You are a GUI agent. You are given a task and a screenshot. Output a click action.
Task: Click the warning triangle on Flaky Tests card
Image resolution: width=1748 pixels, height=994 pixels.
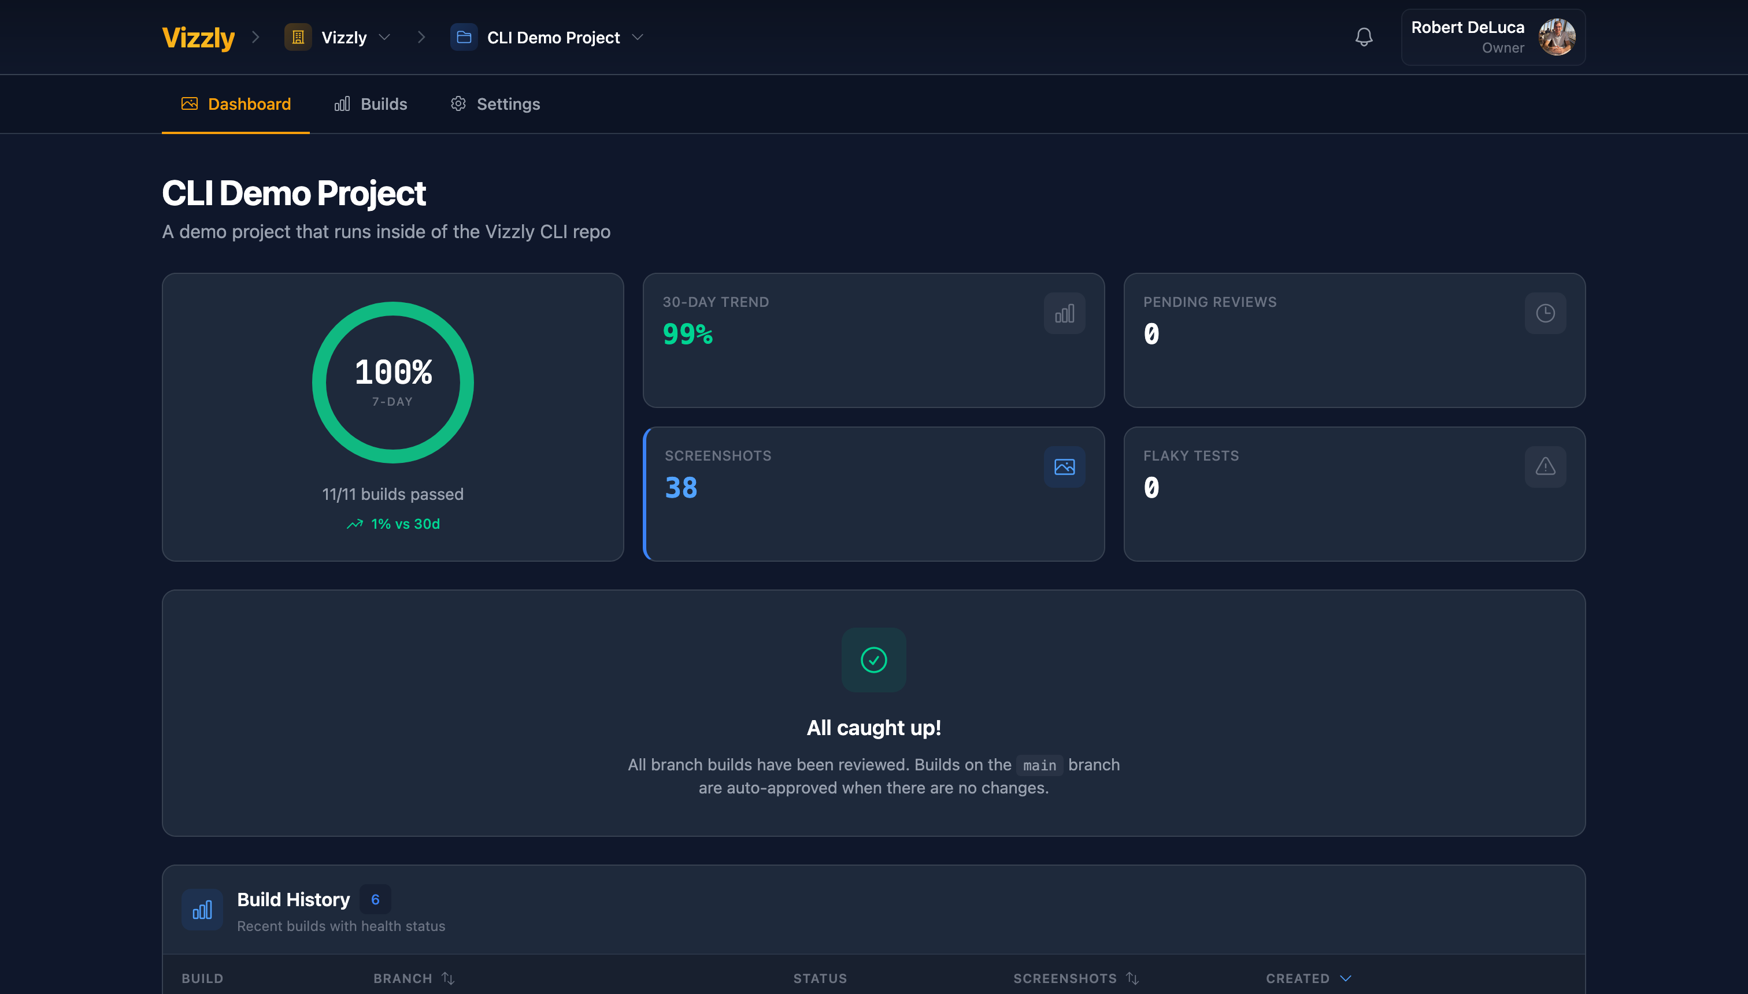[x=1546, y=467]
